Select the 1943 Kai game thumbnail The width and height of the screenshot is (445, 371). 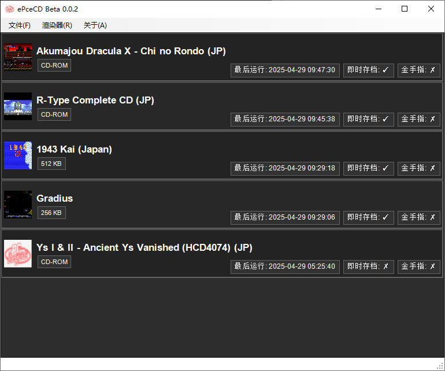pyautogui.click(x=18, y=155)
